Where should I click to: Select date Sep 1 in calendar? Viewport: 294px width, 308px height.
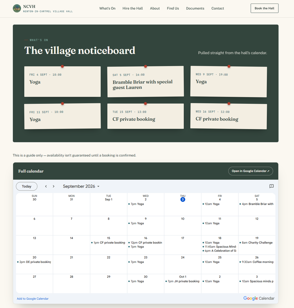point(108,199)
